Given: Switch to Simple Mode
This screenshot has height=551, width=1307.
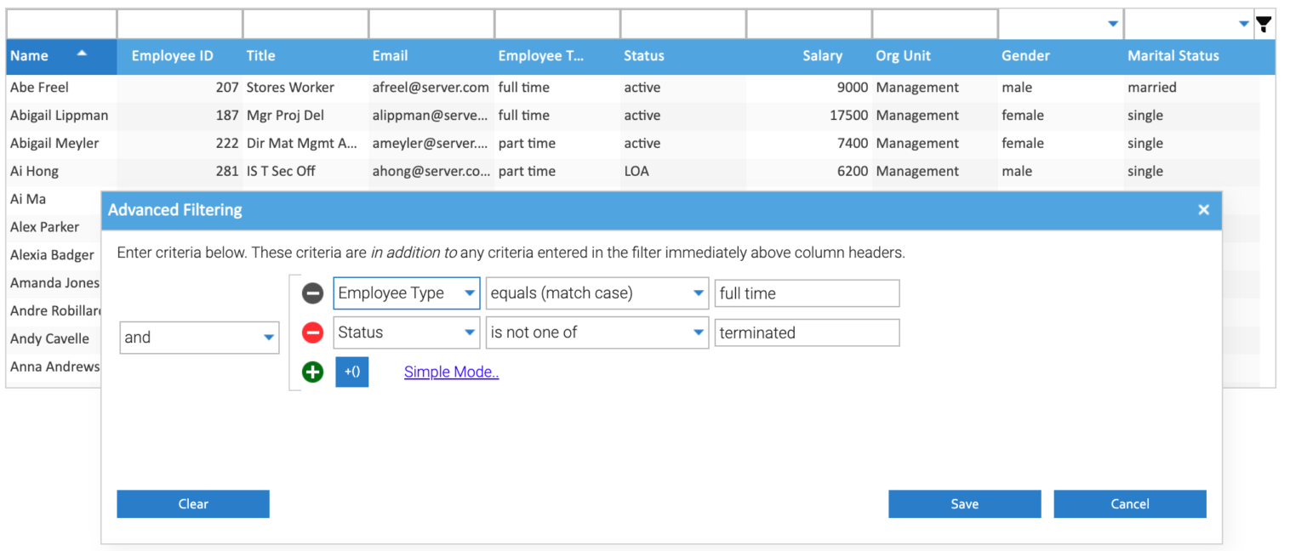Looking at the screenshot, I should pos(451,372).
